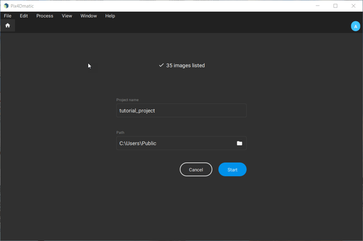Open the File menu

(x=8, y=16)
